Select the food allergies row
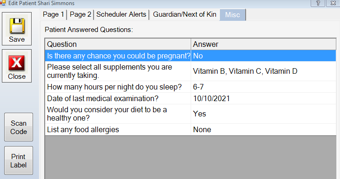This screenshot has width=340, height=179. (x=191, y=130)
